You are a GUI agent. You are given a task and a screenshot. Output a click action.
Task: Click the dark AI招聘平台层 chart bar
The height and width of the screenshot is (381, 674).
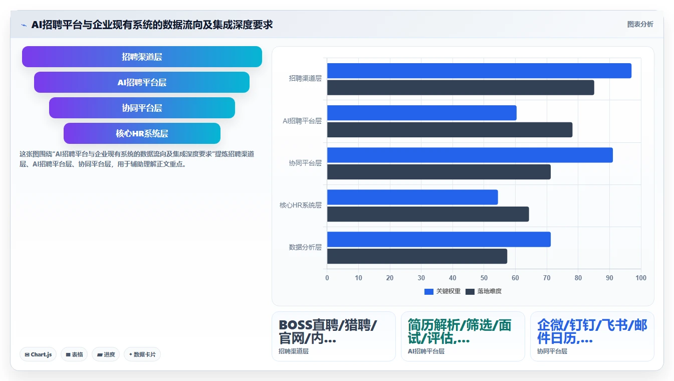click(450, 130)
